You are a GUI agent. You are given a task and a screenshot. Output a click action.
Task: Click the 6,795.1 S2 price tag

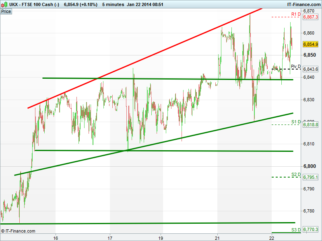pos(310,177)
